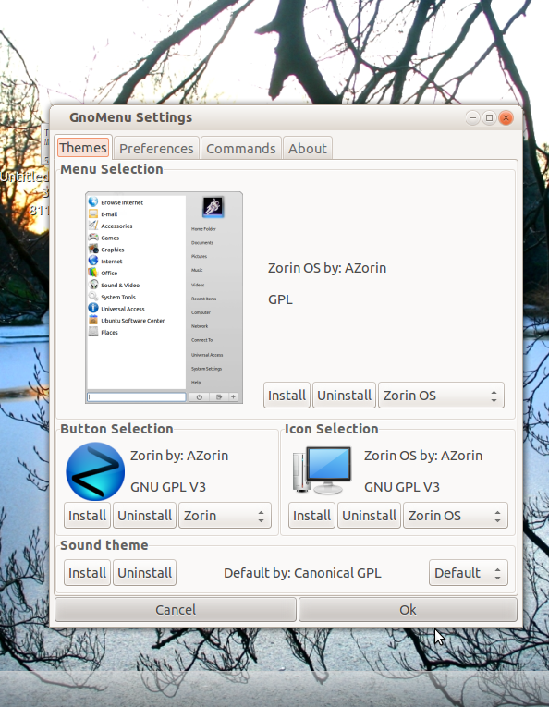Close the GnoMenu Settings window
The height and width of the screenshot is (707, 549).
point(506,118)
